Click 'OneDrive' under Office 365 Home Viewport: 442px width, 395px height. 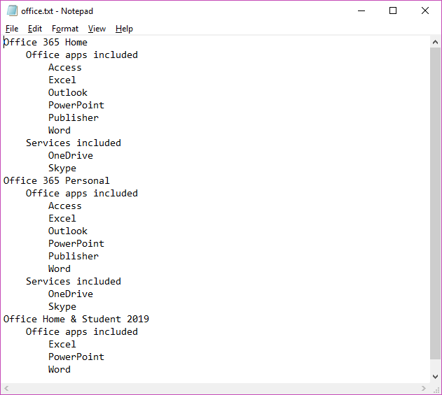(x=71, y=156)
